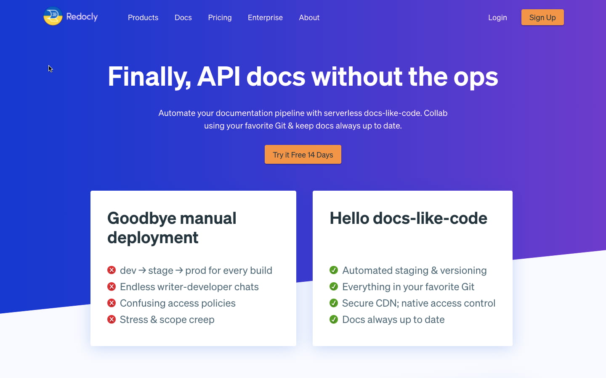Click the green check next to "Everything in your favorite Git"
Screen dimensions: 606x378
[334, 286]
